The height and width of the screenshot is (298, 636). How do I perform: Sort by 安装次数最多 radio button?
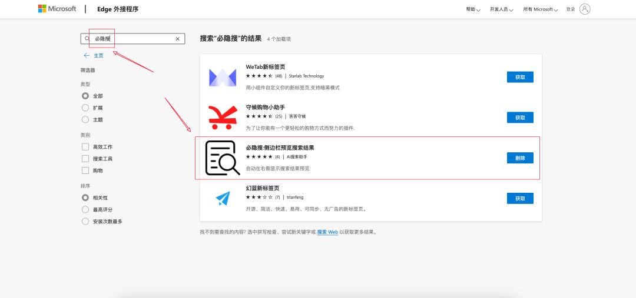click(x=85, y=222)
